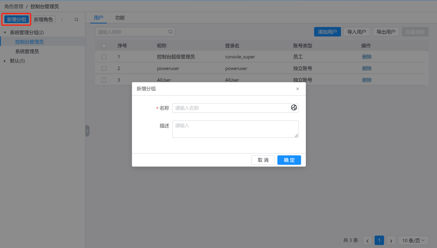Select the poweruser row checkbox
The image size is (437, 248).
coord(104,69)
